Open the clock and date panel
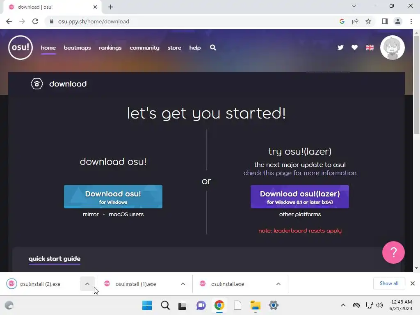The height and width of the screenshot is (315, 420). tap(401, 305)
